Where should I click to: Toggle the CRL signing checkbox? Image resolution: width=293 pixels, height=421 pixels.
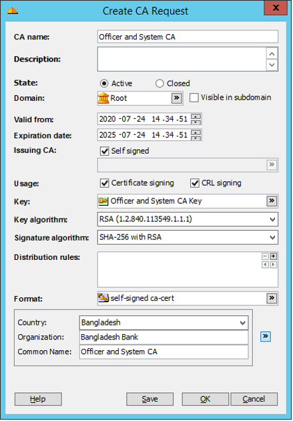pyautogui.click(x=195, y=183)
